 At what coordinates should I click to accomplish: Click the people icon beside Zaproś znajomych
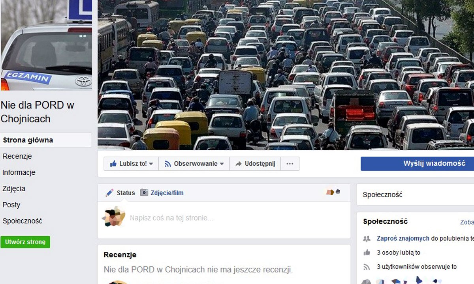click(367, 239)
